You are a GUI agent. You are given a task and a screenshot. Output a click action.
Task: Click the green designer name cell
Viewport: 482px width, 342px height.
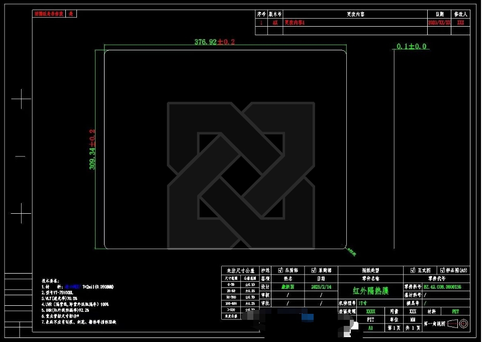[287, 287]
